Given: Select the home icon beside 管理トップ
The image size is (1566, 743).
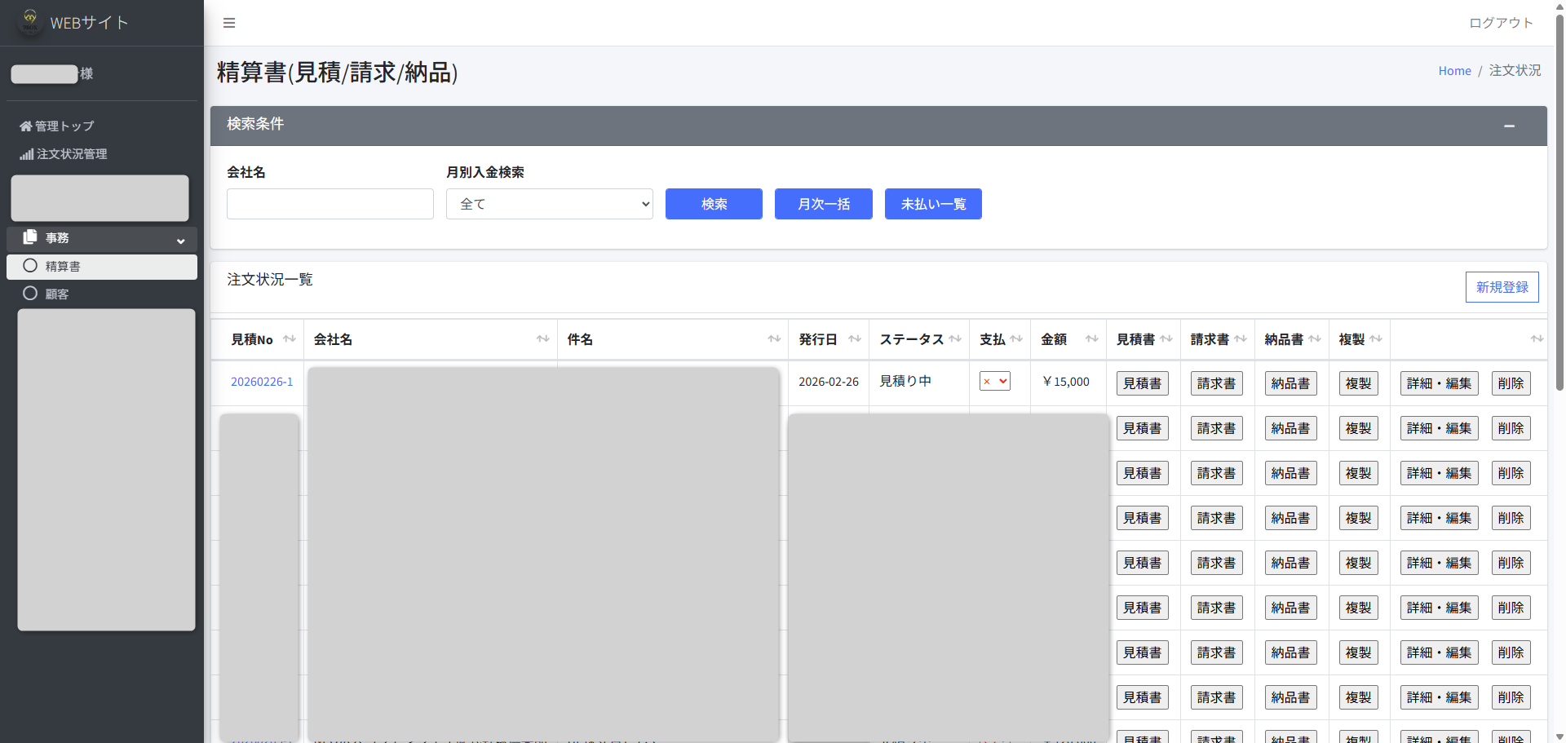Looking at the screenshot, I should tap(24, 125).
